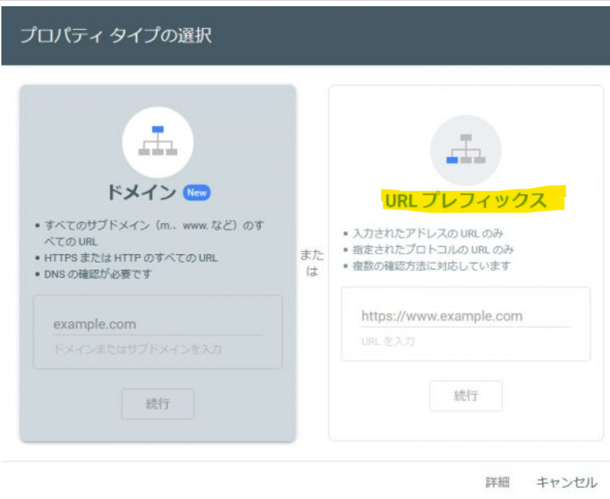610x499 pixels.
Task: Focus the https://www.example.com URL input field
Action: [466, 316]
